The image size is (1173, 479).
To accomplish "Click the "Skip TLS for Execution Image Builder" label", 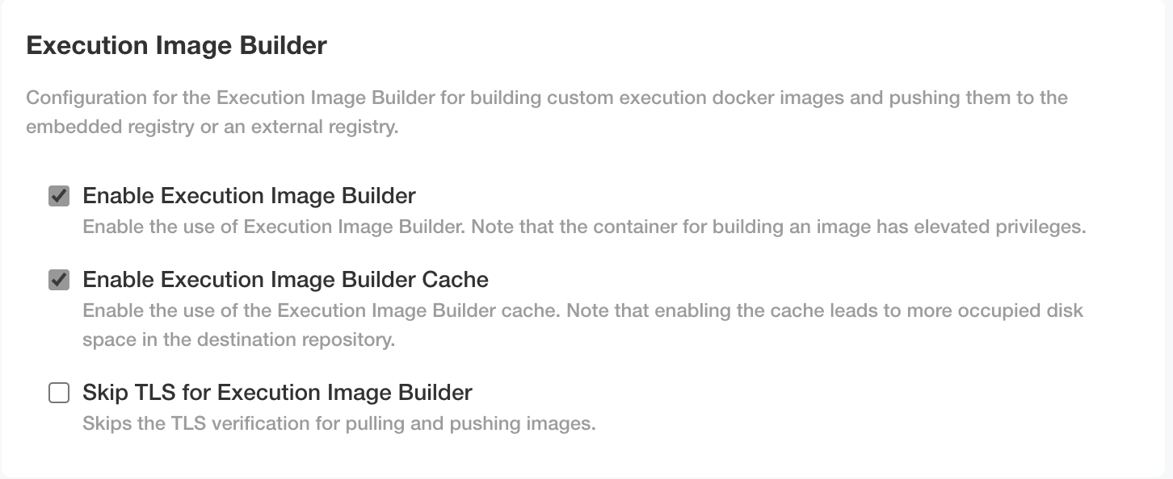I will coord(277,393).
